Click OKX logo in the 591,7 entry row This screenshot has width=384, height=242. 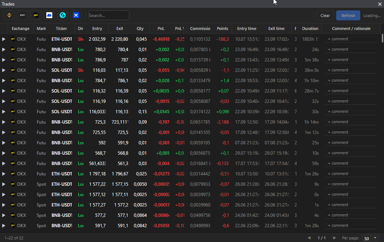(13, 225)
